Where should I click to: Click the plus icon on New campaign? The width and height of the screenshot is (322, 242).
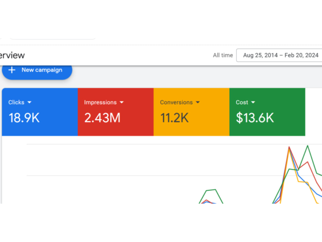coord(12,70)
